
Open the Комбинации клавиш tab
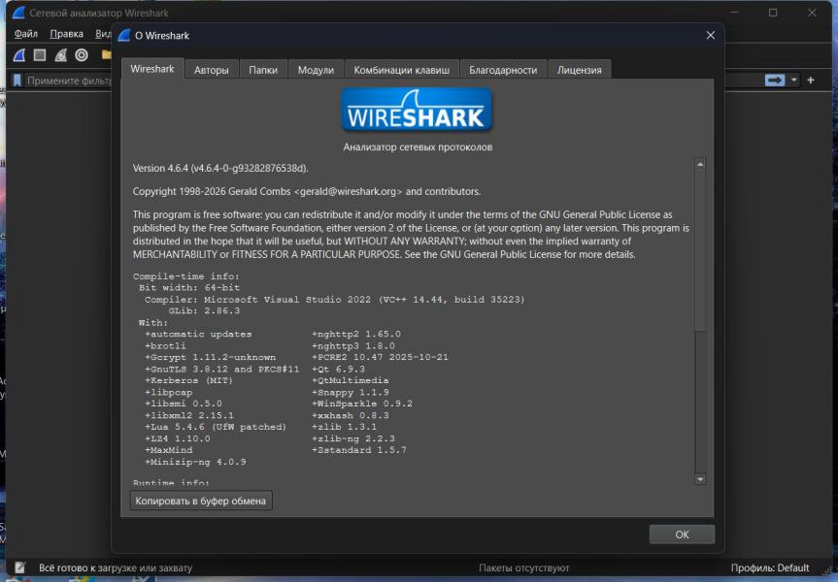[x=401, y=70]
